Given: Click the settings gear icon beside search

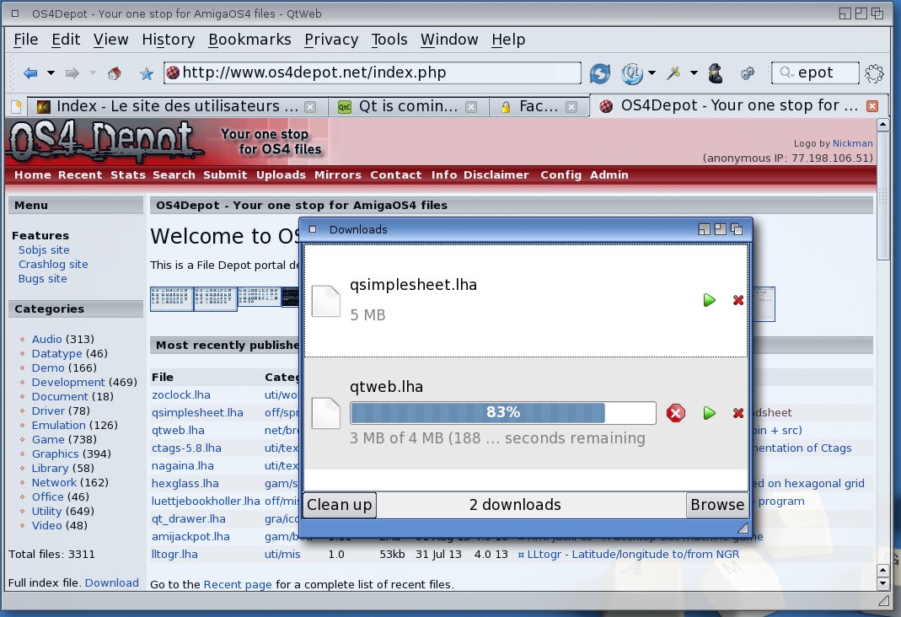Looking at the screenshot, I should (x=874, y=73).
